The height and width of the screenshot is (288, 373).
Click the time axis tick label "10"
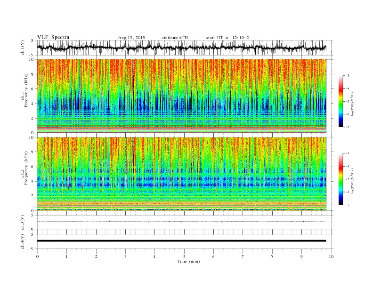(331, 256)
